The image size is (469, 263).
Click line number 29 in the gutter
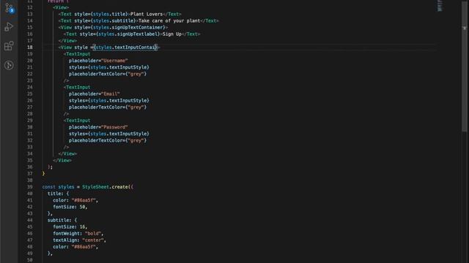click(30, 121)
